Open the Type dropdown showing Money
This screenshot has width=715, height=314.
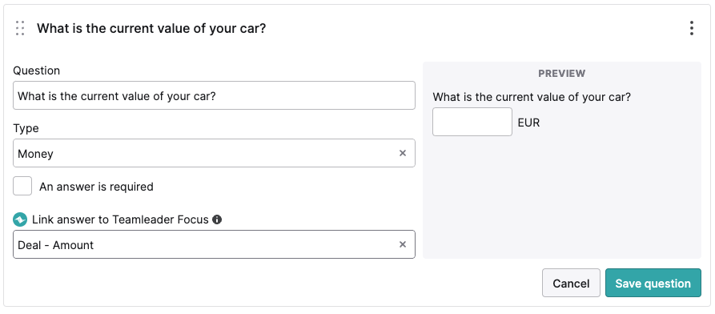[x=214, y=153]
